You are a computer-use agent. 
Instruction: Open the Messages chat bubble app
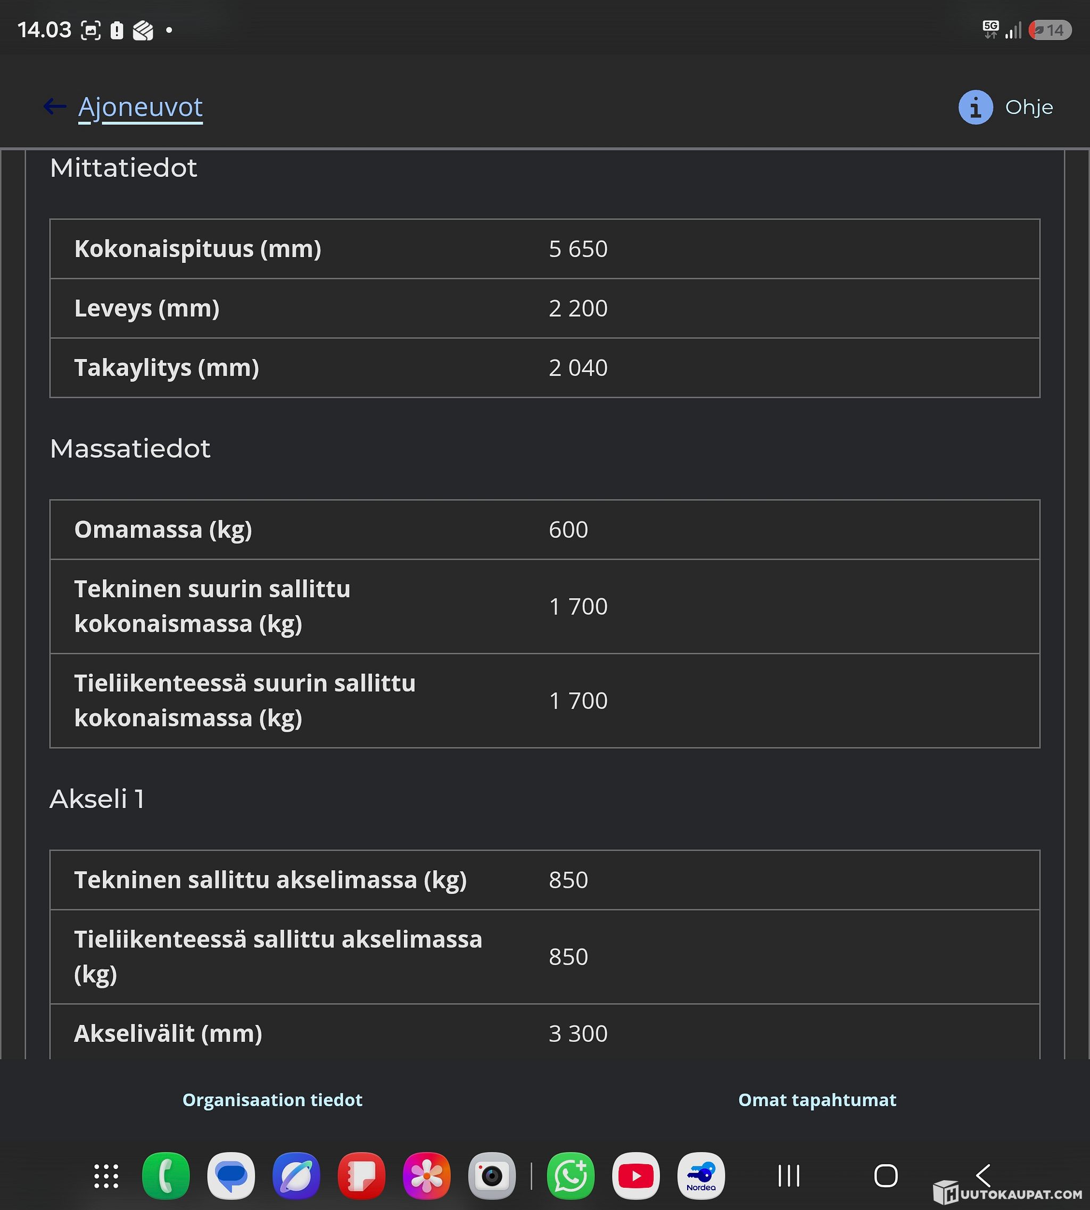(231, 1176)
